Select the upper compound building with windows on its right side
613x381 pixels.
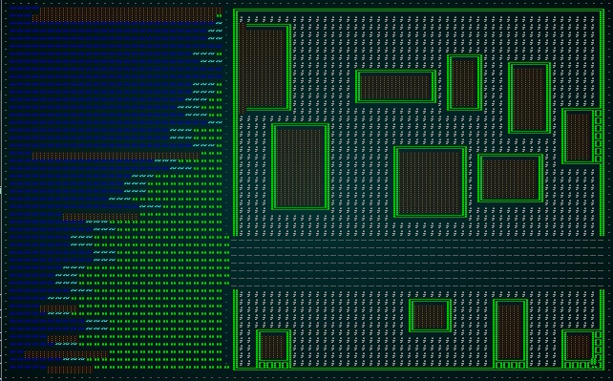(581, 136)
